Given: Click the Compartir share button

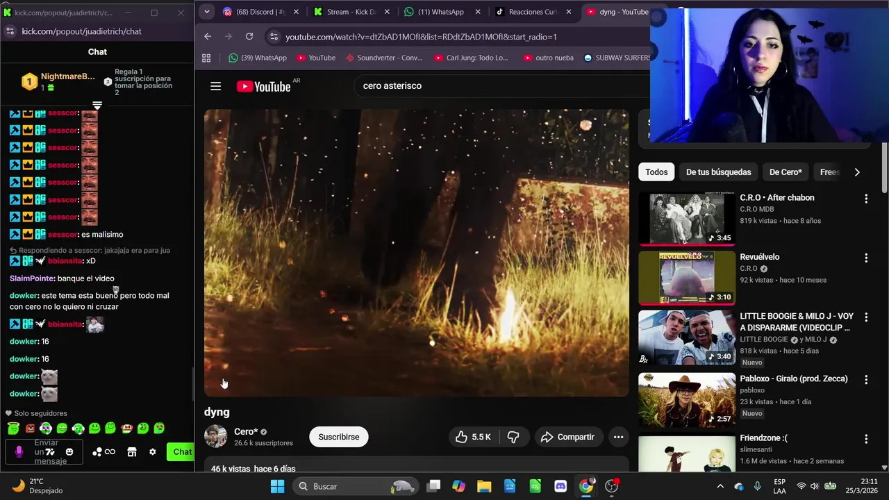Looking at the screenshot, I should tap(568, 437).
